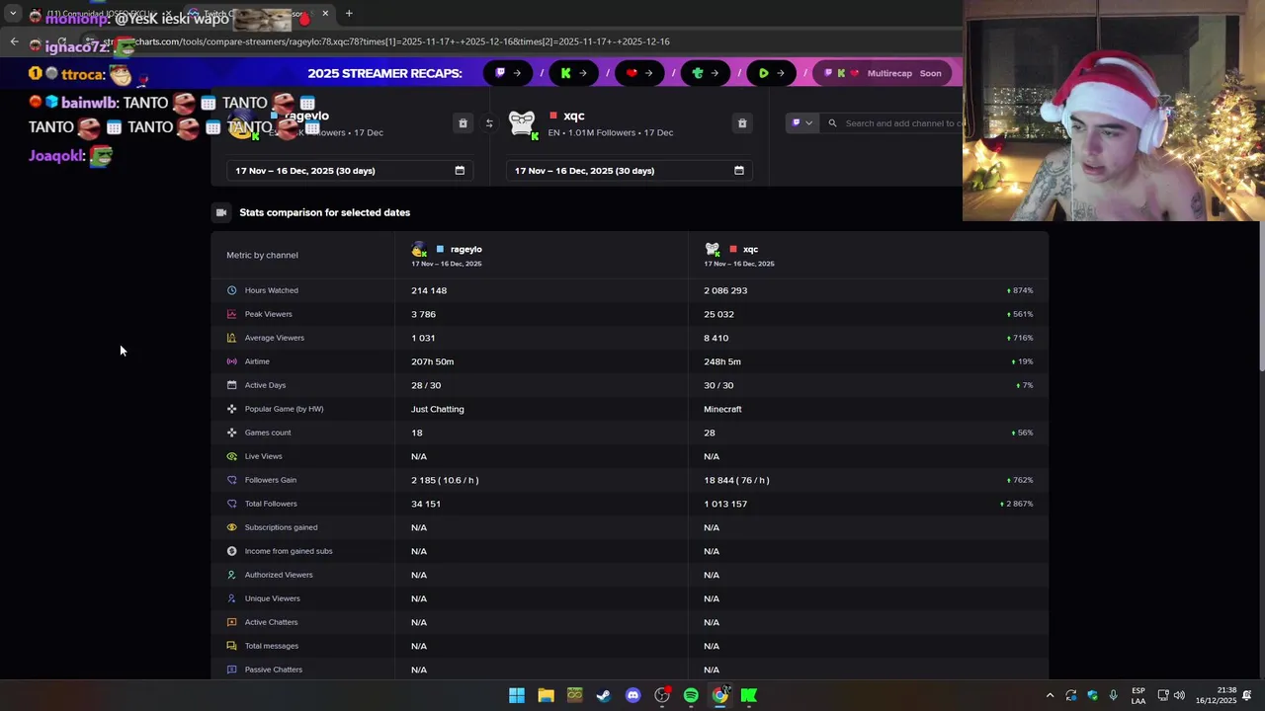The width and height of the screenshot is (1265, 711).
Task: Click rageylo name in table column header
Action: pos(465,249)
